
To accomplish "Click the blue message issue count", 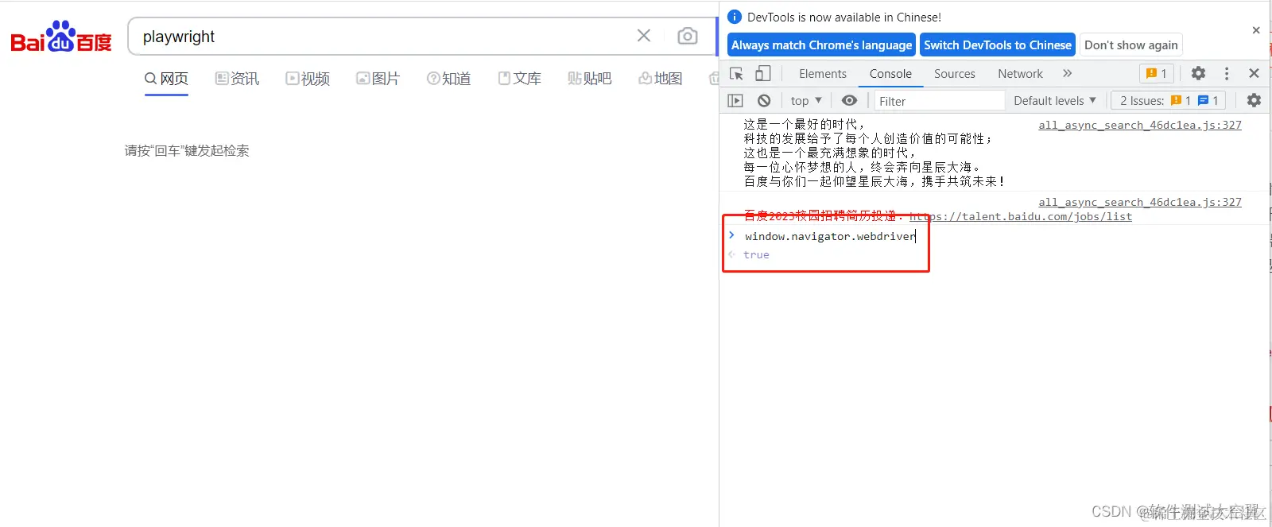I will [x=1208, y=101].
